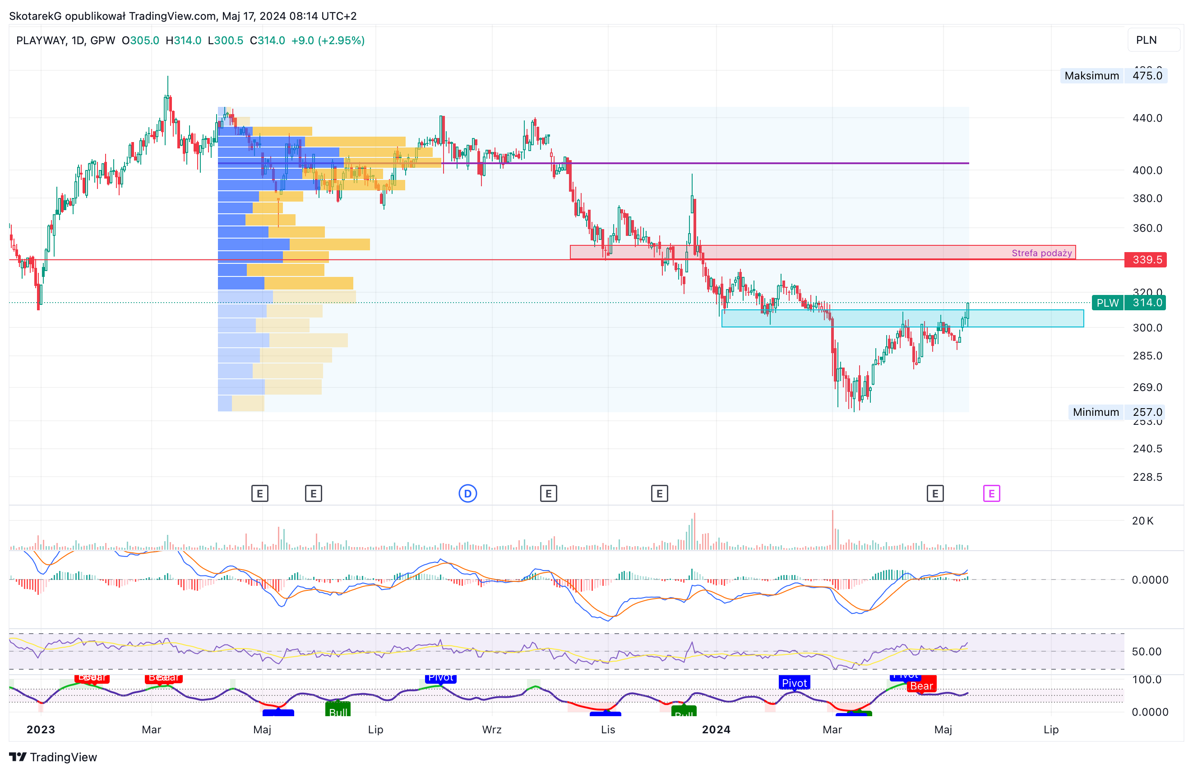This screenshot has width=1193, height=773.
Task: Click the Strefa podaży zone label
Action: [x=1042, y=253]
